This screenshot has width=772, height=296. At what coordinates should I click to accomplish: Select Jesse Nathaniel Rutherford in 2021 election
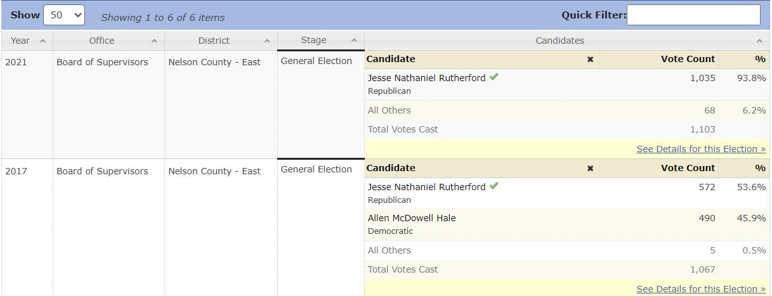426,78
